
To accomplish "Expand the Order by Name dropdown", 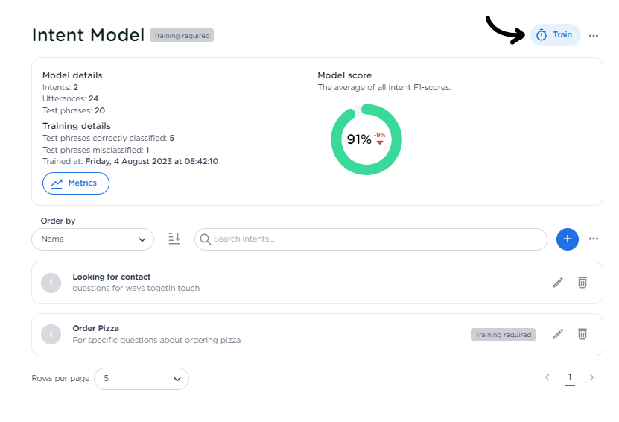I will [x=92, y=239].
